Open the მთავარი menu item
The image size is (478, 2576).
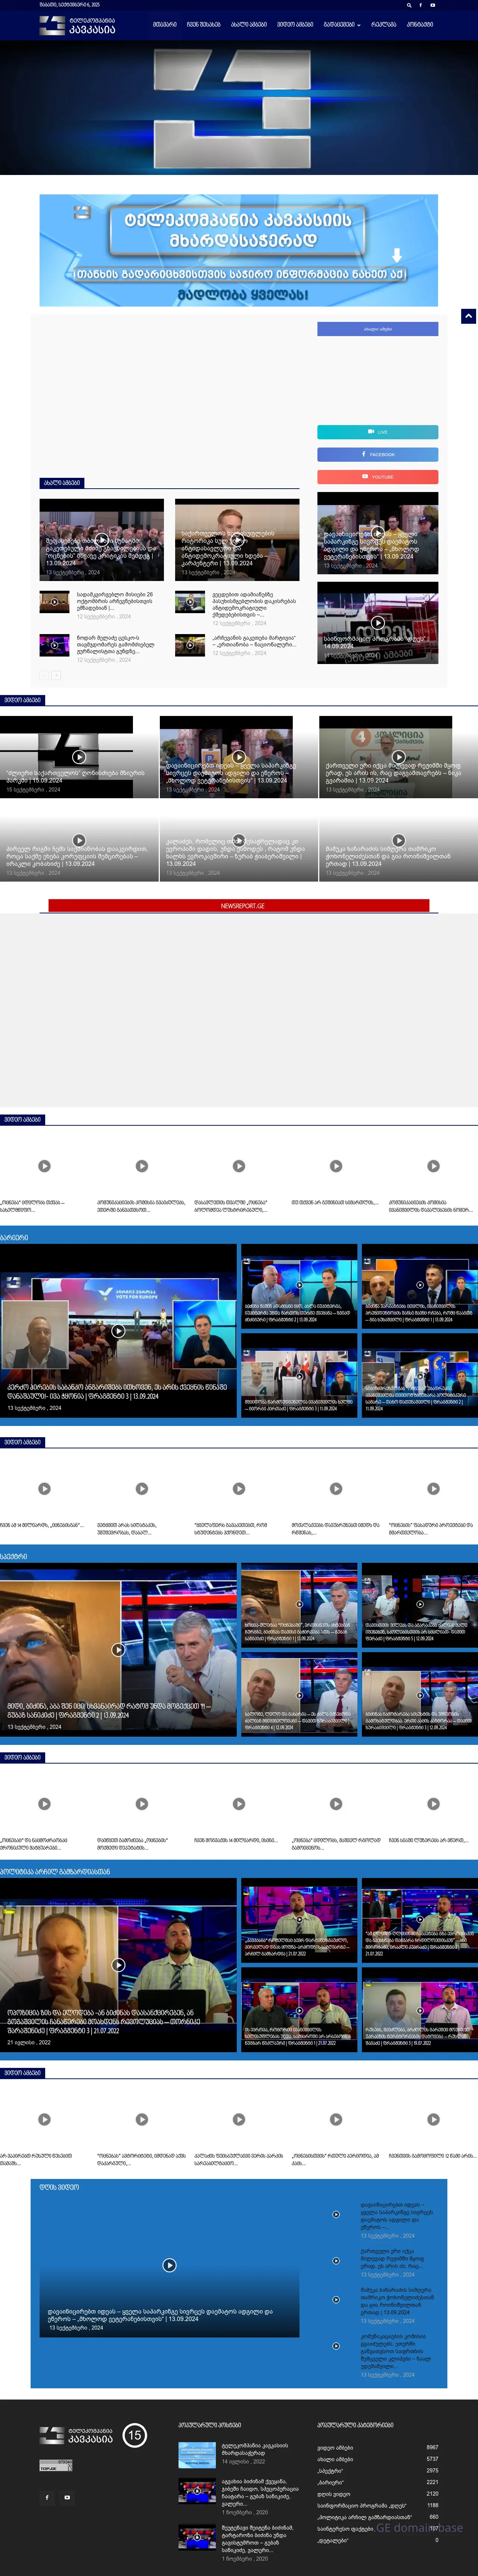(165, 24)
